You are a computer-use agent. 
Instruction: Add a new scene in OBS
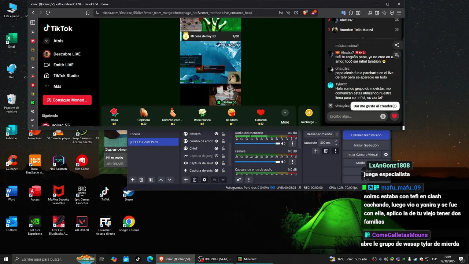pos(133,180)
